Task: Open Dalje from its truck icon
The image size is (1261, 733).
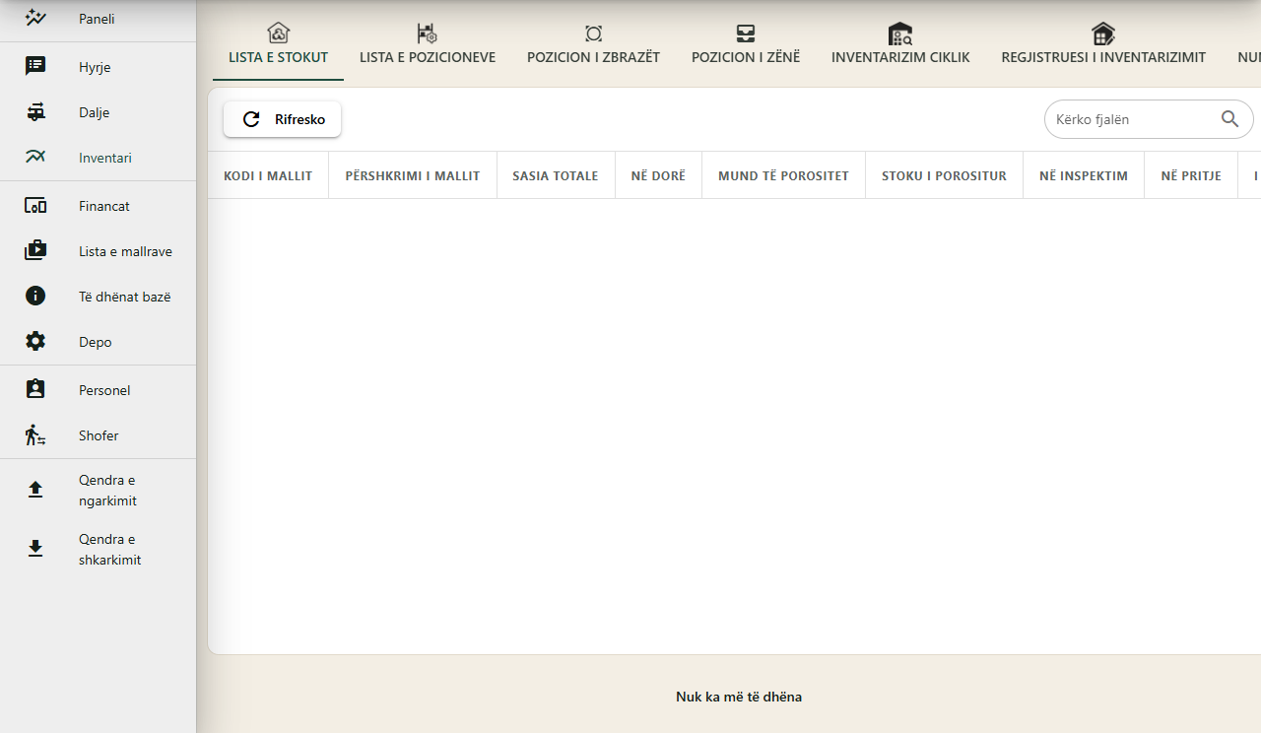Action: [35, 112]
